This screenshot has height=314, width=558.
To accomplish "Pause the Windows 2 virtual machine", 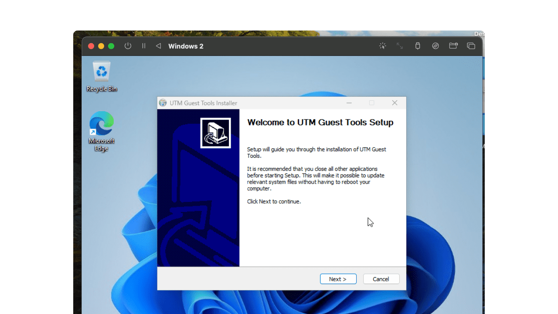I will tap(143, 46).
